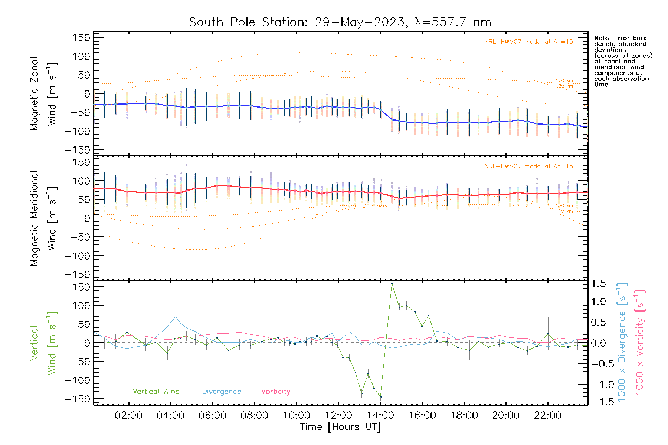668x445 pixels.
Task: Click the divergence peak near 04:00
Action: coord(176,317)
